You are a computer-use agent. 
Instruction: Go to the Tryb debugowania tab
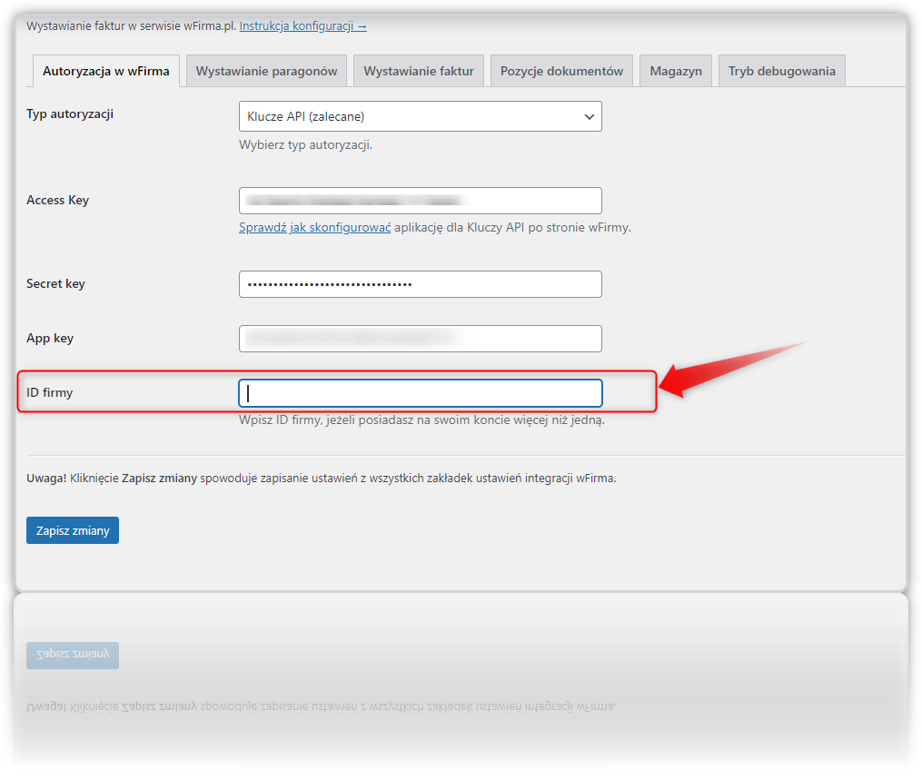click(782, 71)
